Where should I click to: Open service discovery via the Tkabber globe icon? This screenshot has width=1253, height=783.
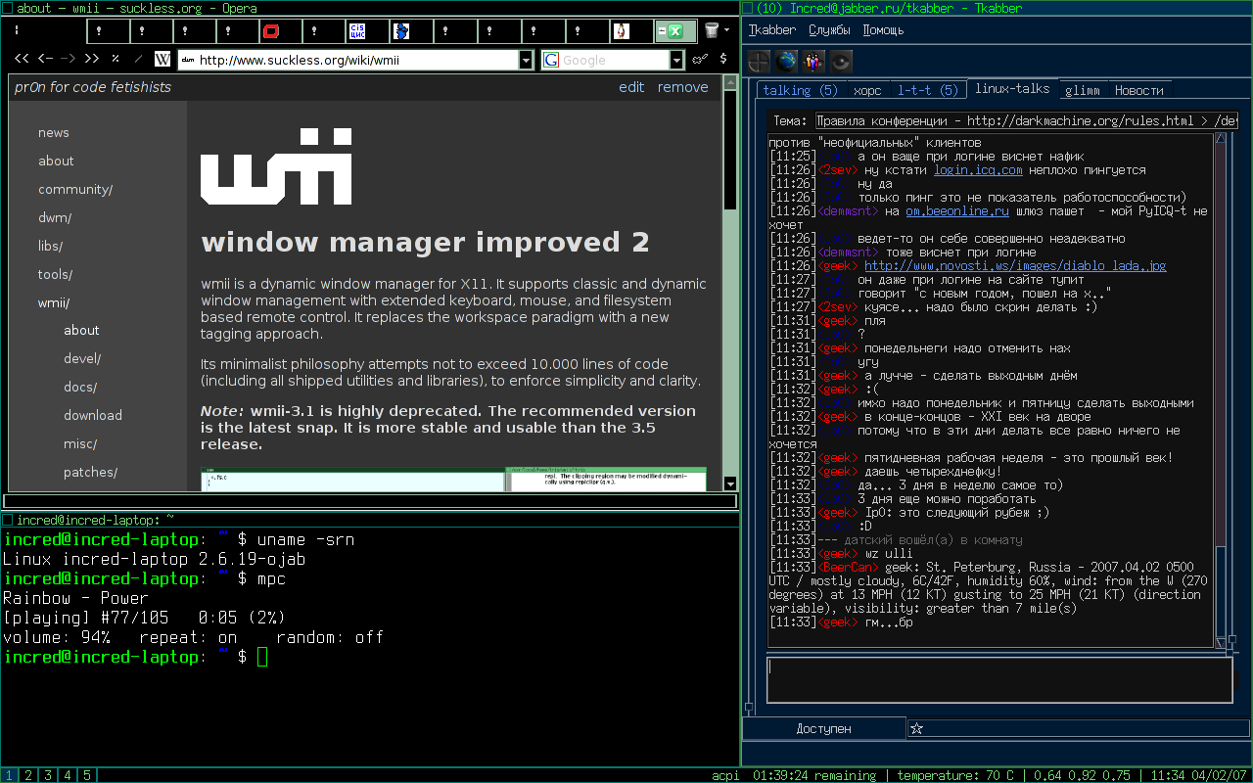(786, 62)
